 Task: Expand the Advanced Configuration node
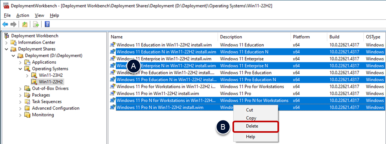pyautogui.click(x=20, y=108)
